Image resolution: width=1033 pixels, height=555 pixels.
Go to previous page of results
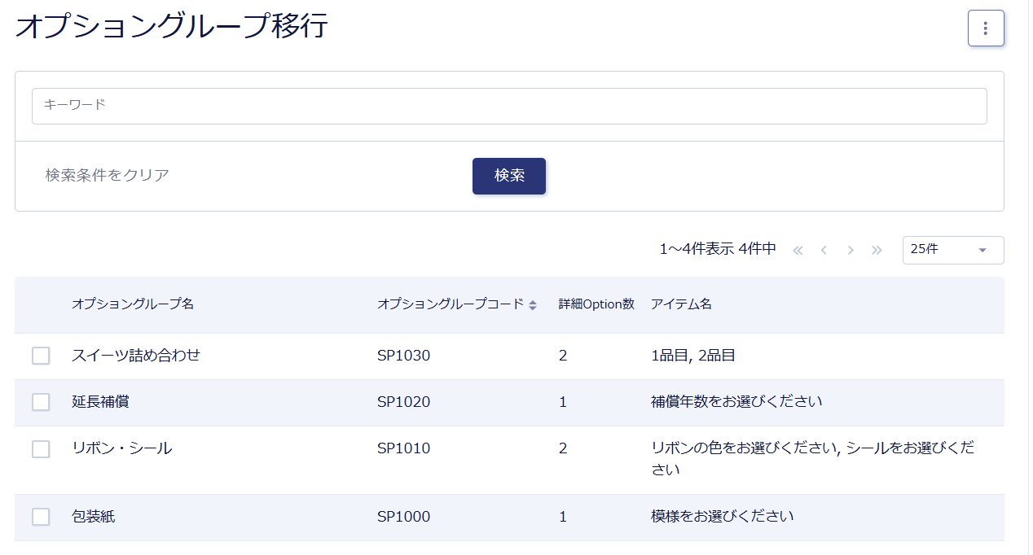tap(824, 251)
